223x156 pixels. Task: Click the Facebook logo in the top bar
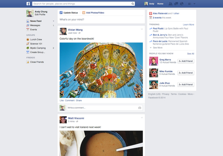coord(28,4)
